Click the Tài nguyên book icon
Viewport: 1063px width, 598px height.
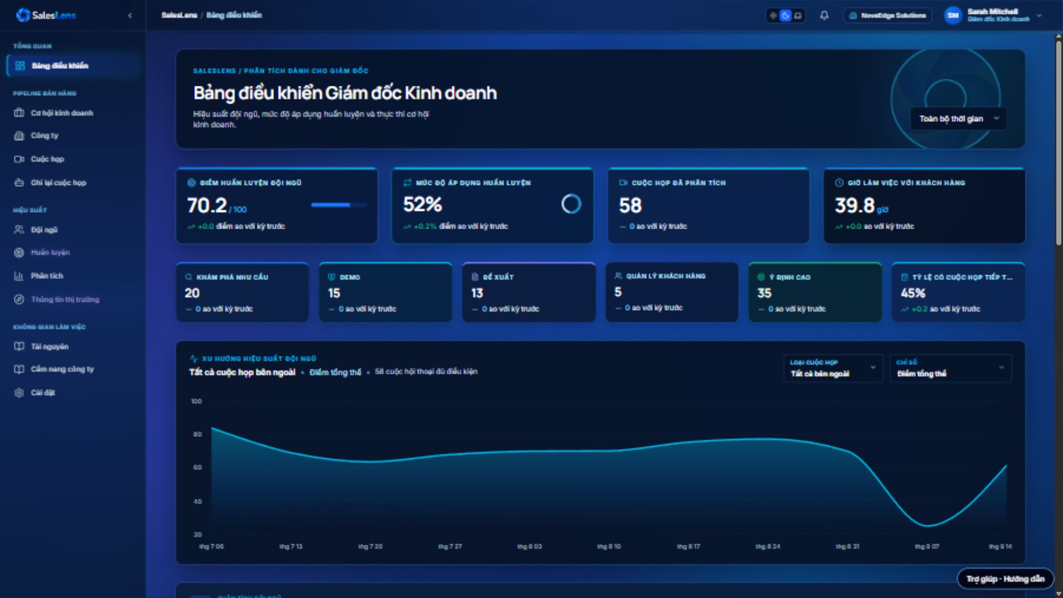click(19, 347)
